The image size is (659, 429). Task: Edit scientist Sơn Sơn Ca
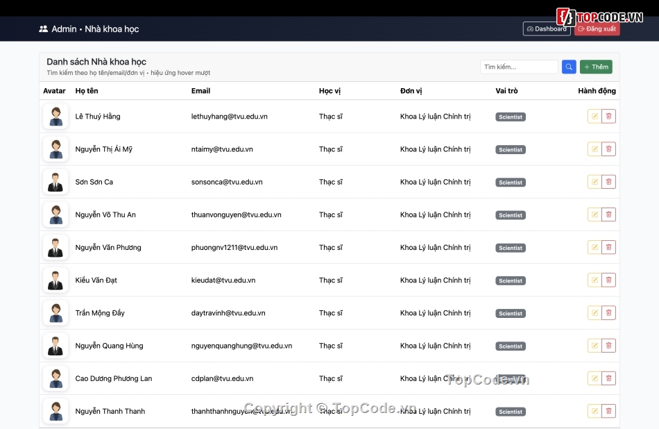pos(594,182)
